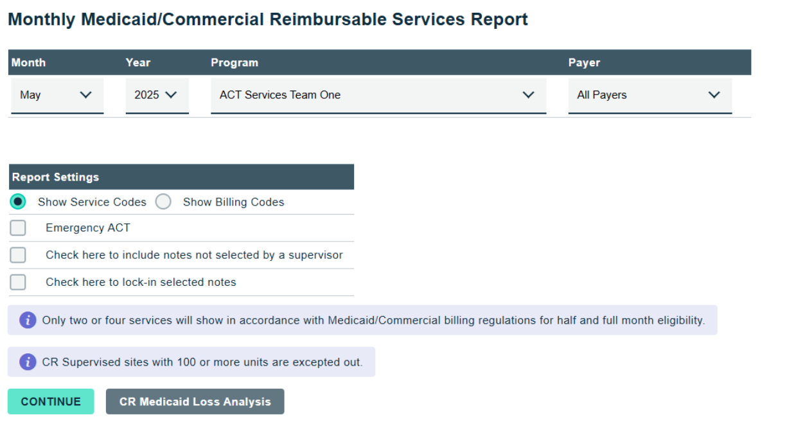Select the Show Billing Codes radio button
This screenshot has width=787, height=424.
click(x=163, y=202)
